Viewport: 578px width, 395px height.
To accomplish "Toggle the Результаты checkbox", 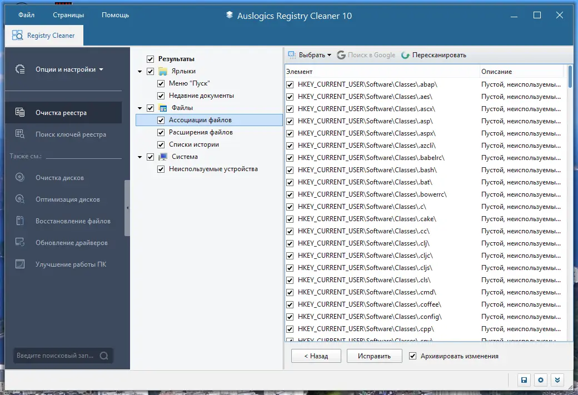I will tap(151, 59).
